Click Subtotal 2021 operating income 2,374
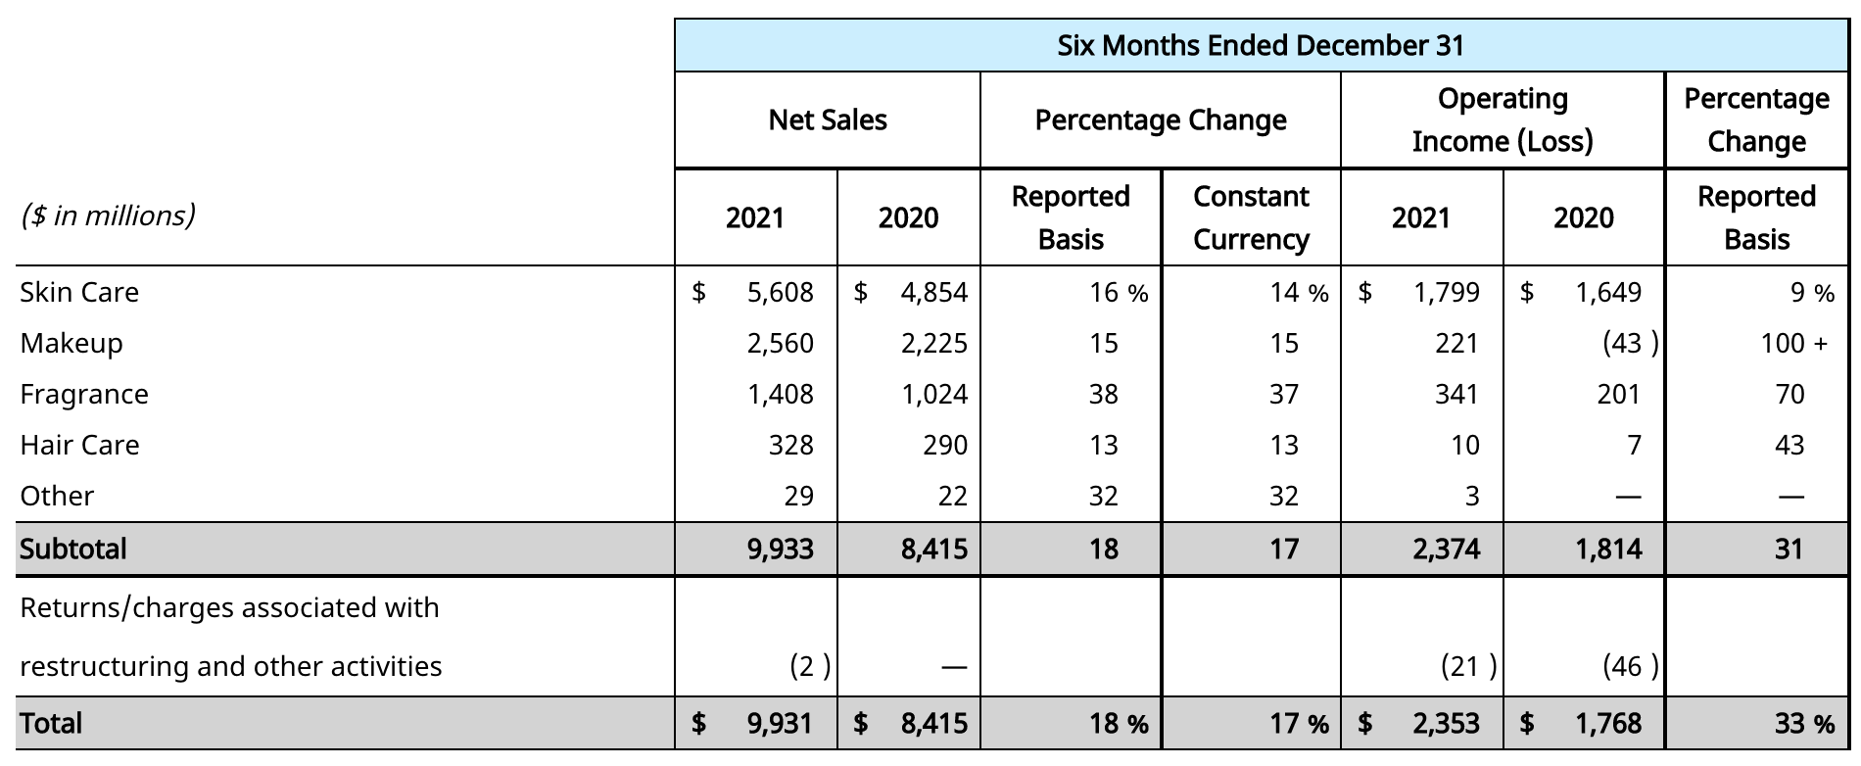The width and height of the screenshot is (1861, 766). point(1446,550)
